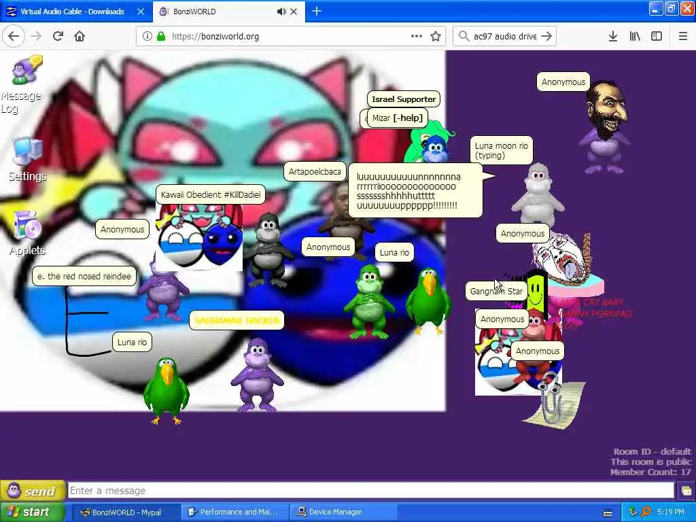Click the red nosed reindee name tag

point(84,276)
